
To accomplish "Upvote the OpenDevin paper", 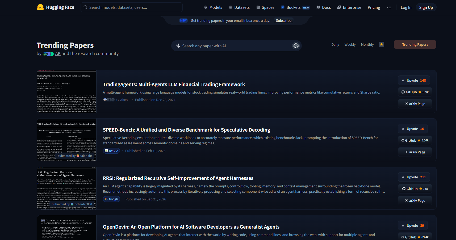I will [413, 225].
